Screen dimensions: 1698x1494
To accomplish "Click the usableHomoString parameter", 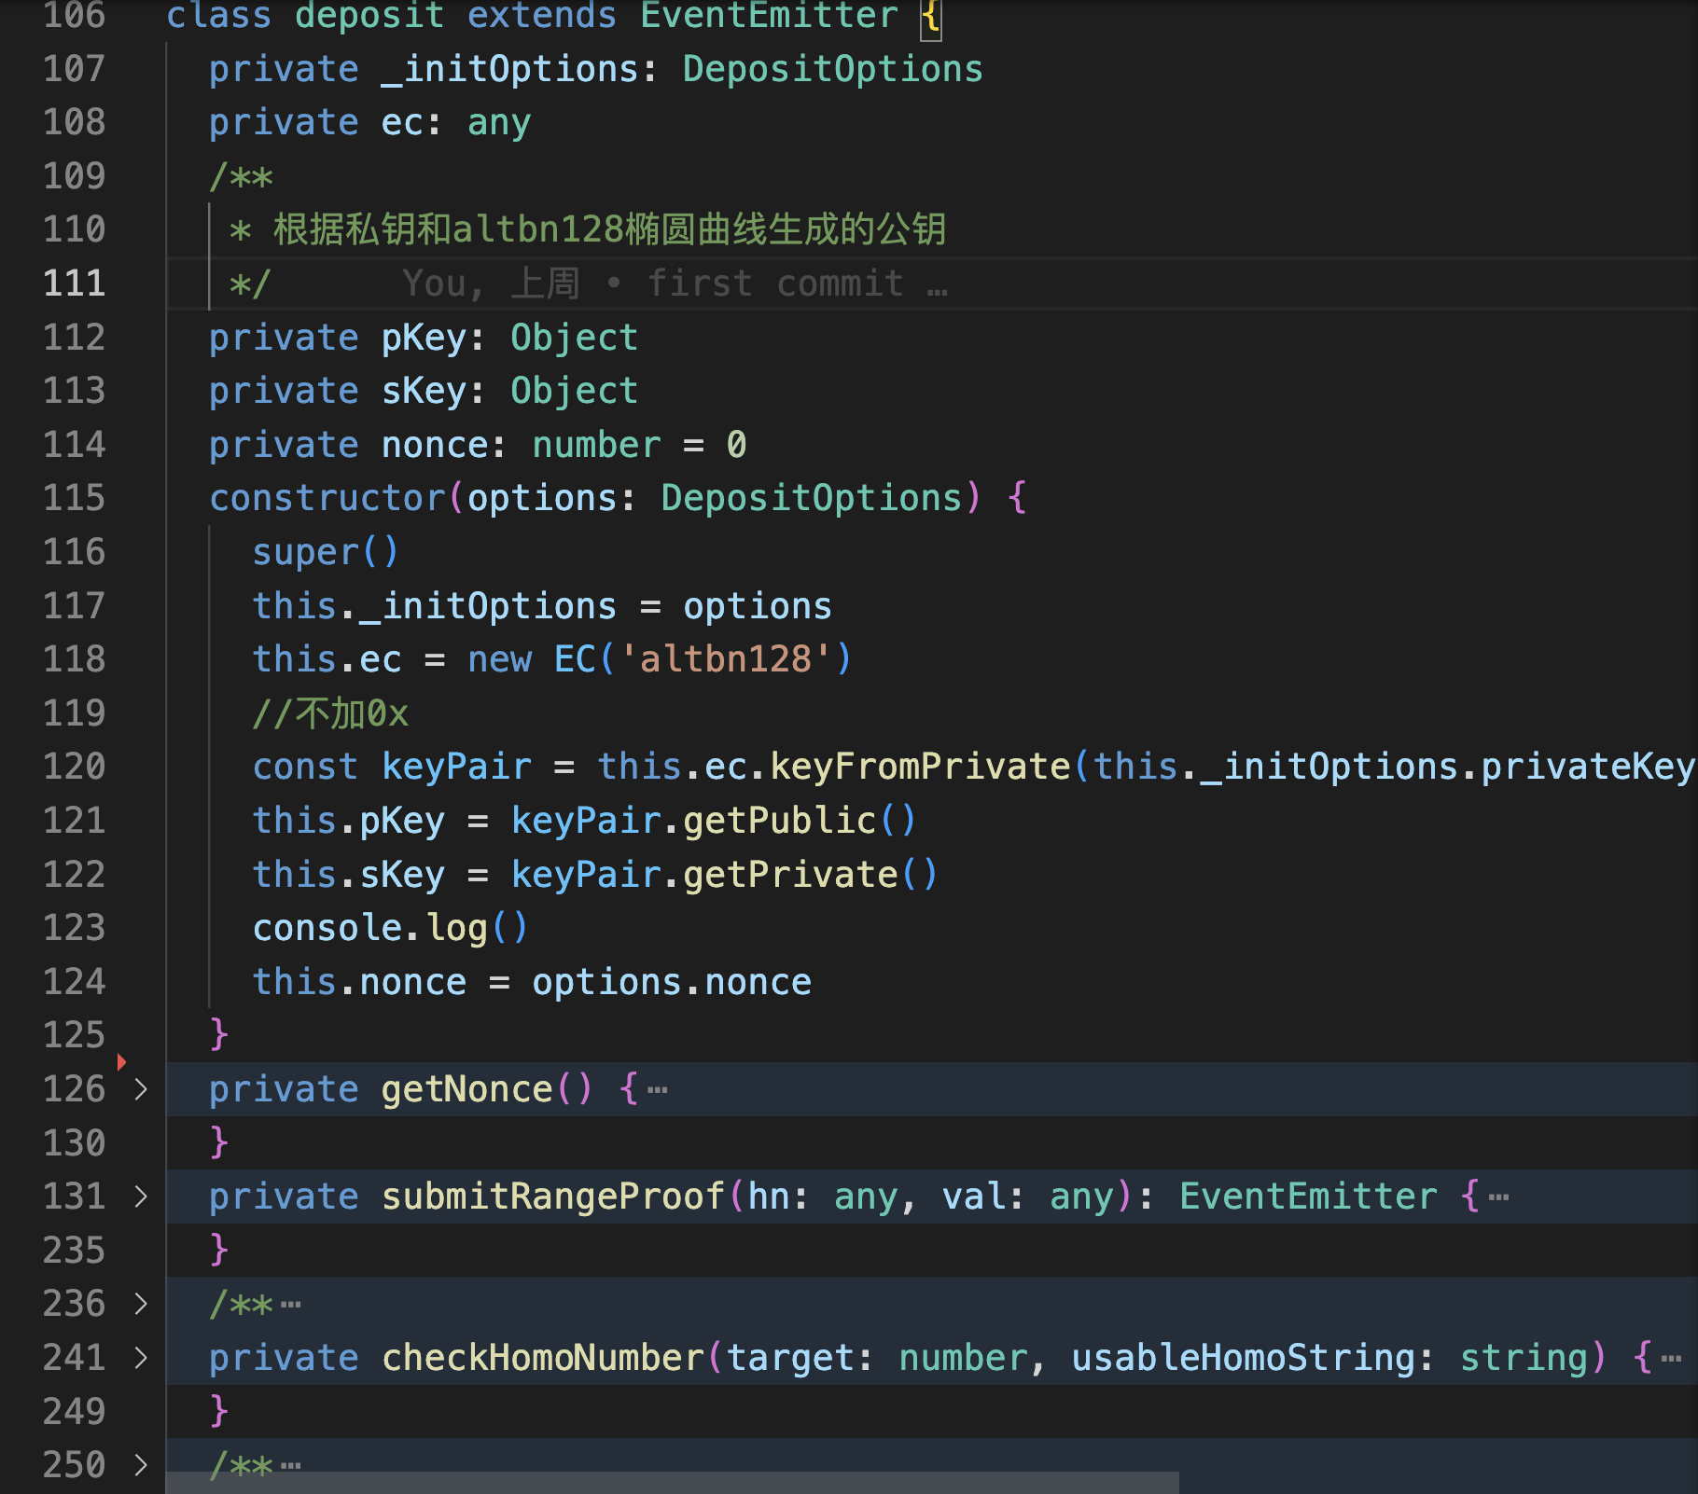I will pos(1243,1358).
